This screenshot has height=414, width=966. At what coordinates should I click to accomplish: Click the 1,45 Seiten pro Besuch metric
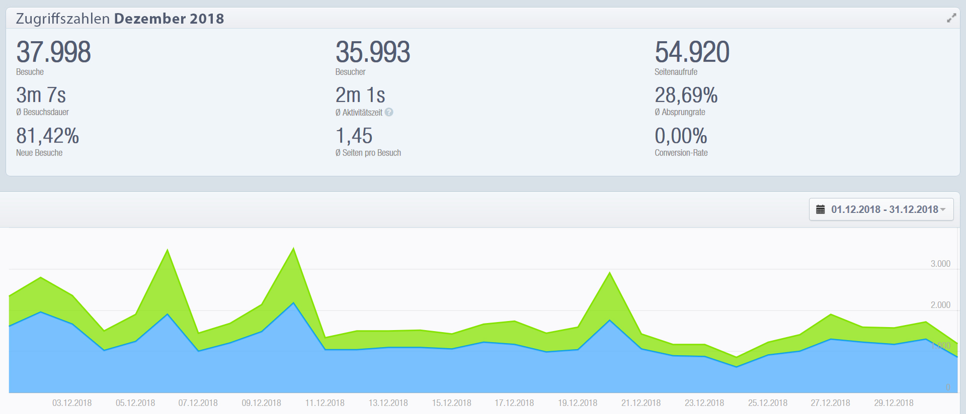click(x=354, y=136)
